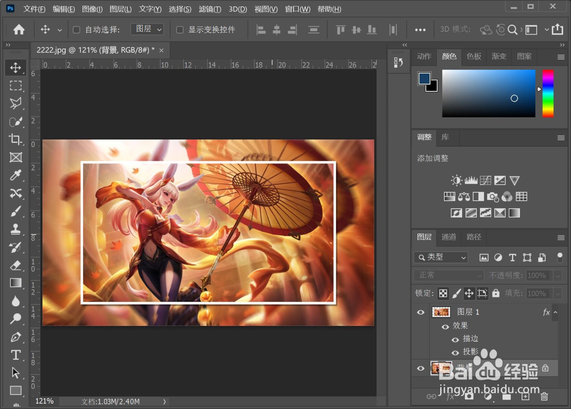Activate the Eyedropper tool
This screenshot has width=571, height=409.
click(x=16, y=175)
